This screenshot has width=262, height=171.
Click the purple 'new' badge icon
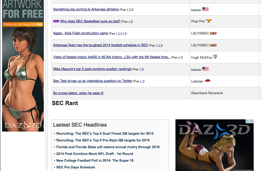[x=56, y=21]
